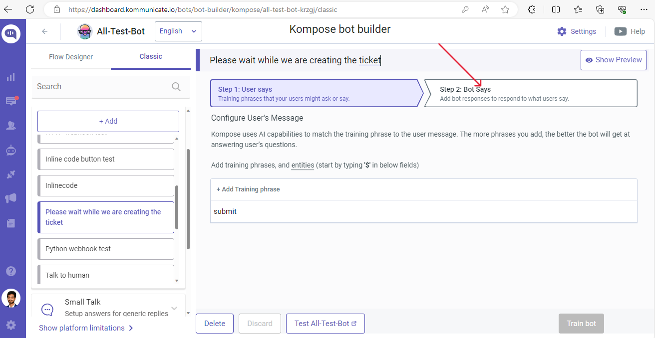Open the English language dropdown

178,31
